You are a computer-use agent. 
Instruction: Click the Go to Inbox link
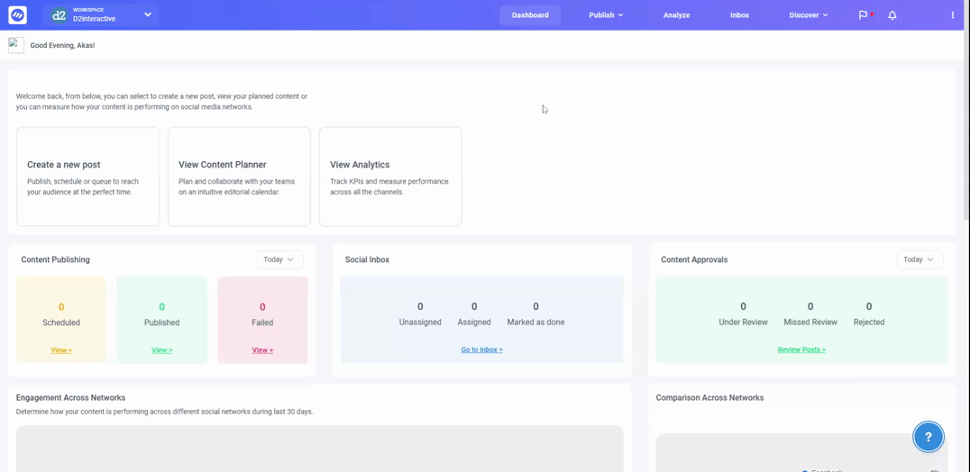coord(482,349)
